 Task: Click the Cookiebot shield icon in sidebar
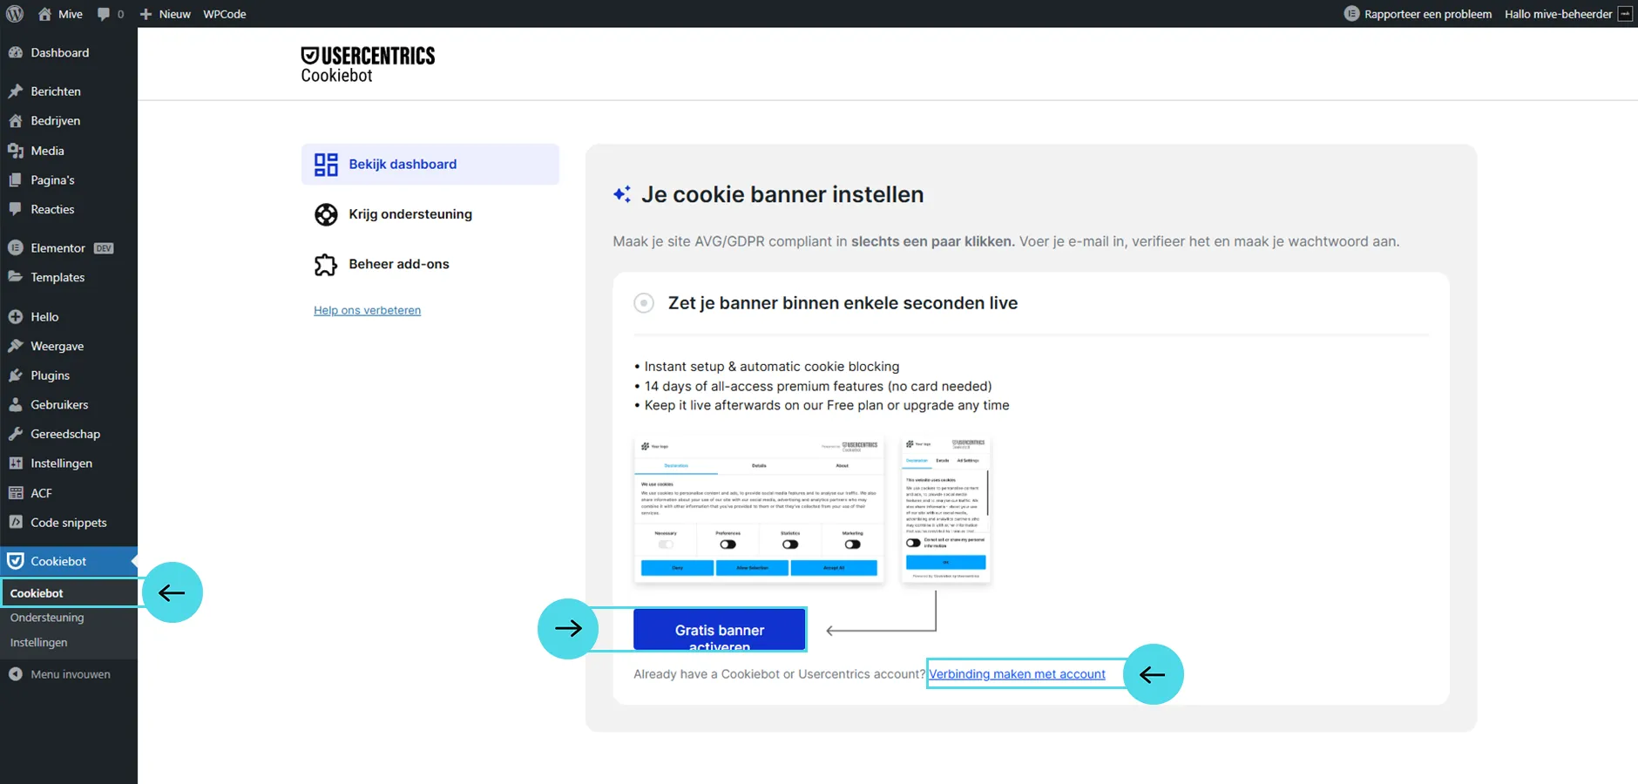click(x=16, y=561)
